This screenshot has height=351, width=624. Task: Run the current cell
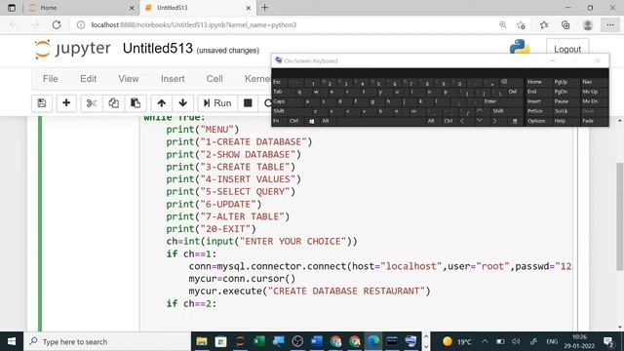[x=217, y=103]
